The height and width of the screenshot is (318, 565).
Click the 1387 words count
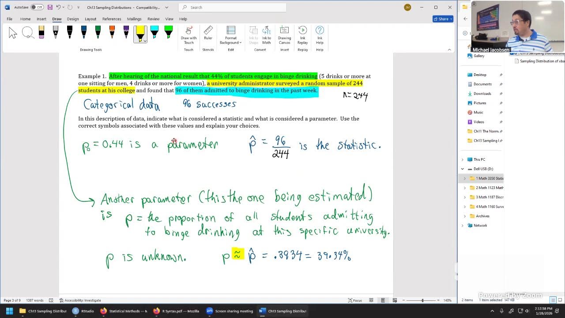[35, 300]
